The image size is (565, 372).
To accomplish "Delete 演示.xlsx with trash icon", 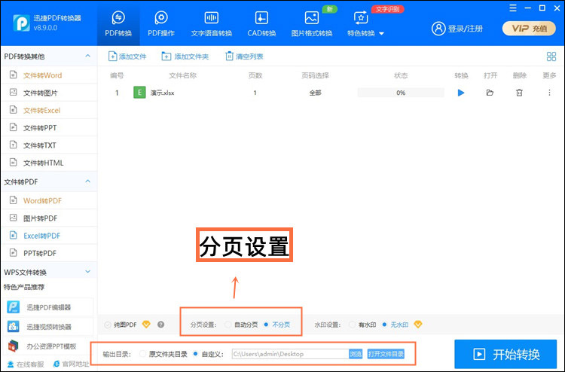I will [519, 93].
